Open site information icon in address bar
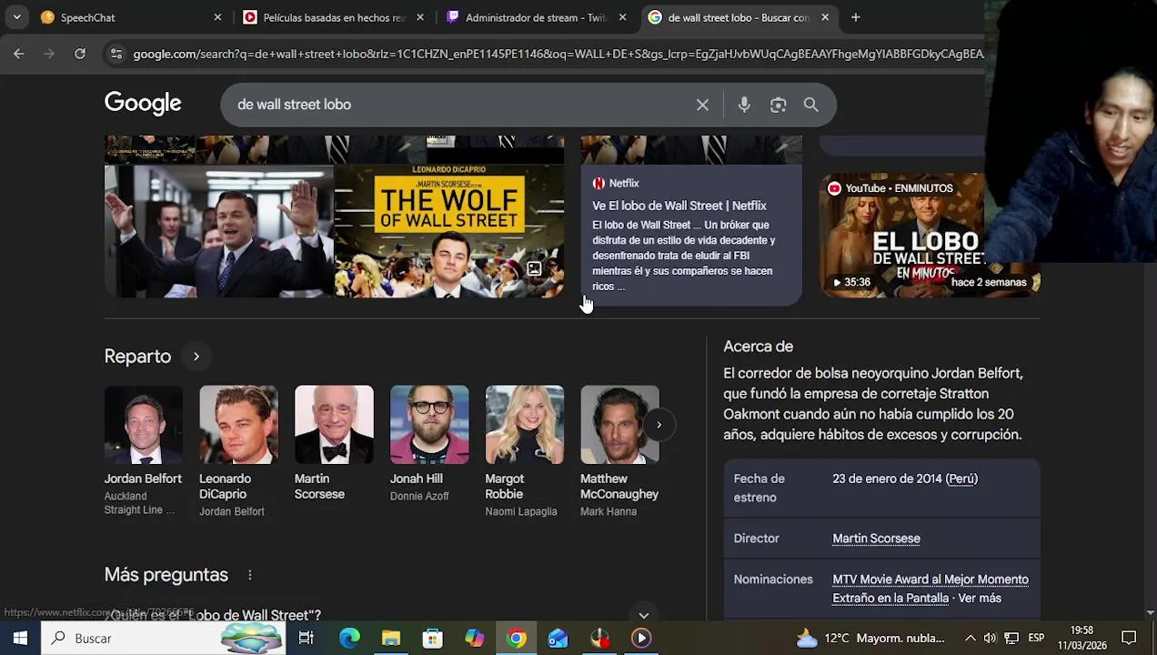The image size is (1157, 655). [116, 54]
